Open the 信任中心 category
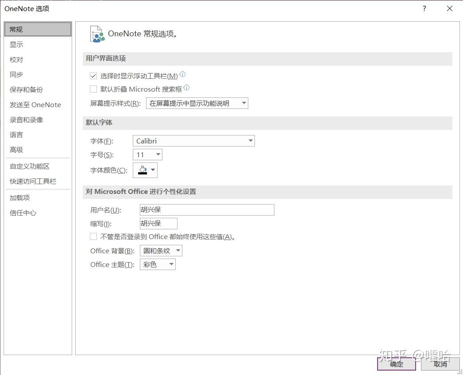 [38, 213]
